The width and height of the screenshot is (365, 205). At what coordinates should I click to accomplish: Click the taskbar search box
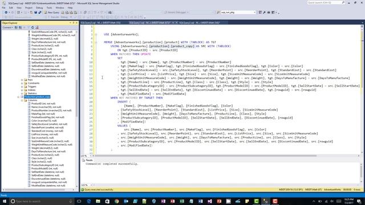click(x=42, y=201)
